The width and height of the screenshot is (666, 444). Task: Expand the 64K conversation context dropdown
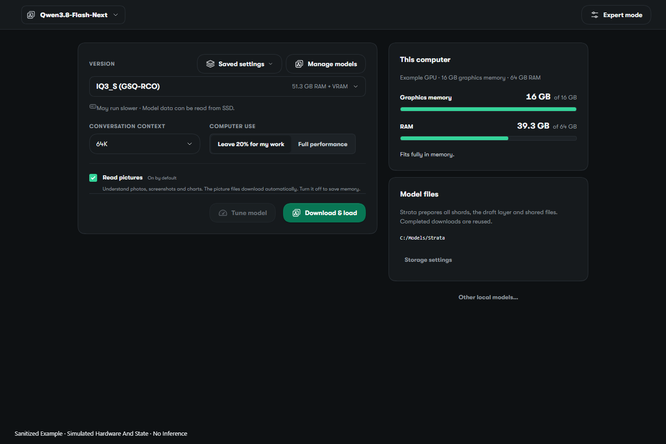click(145, 144)
